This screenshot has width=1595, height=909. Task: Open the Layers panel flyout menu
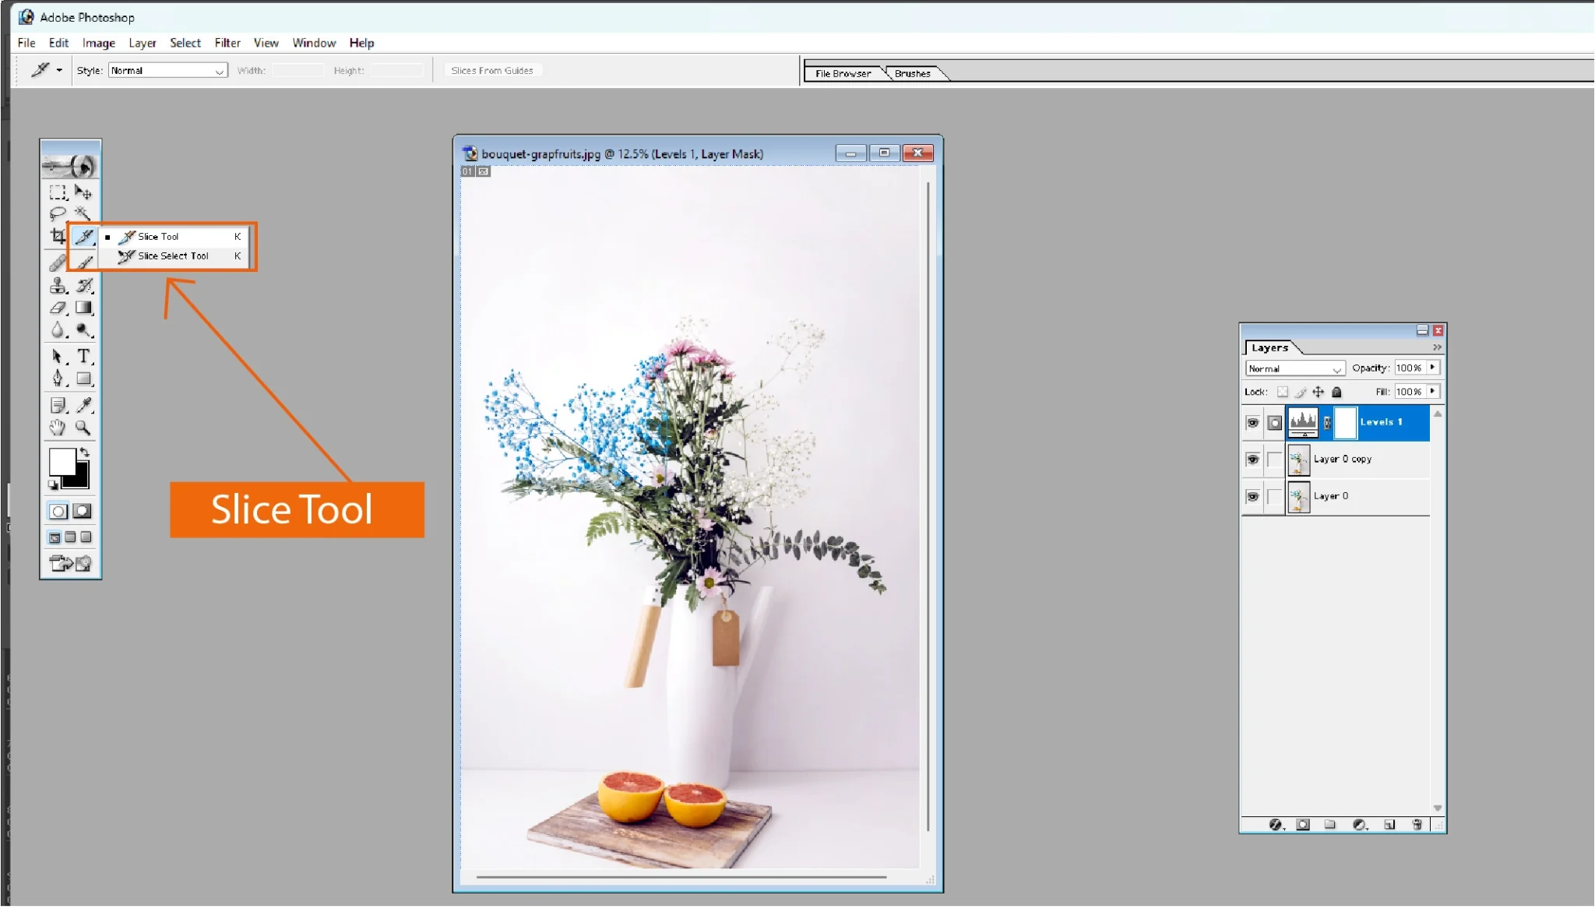point(1437,348)
